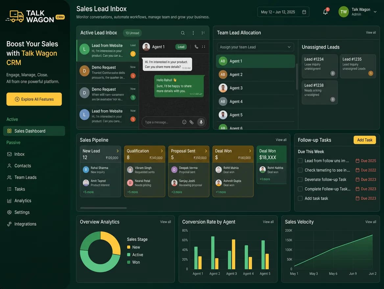Open the emoji picker in message box
This screenshot has width=384, height=289.
click(x=184, y=122)
